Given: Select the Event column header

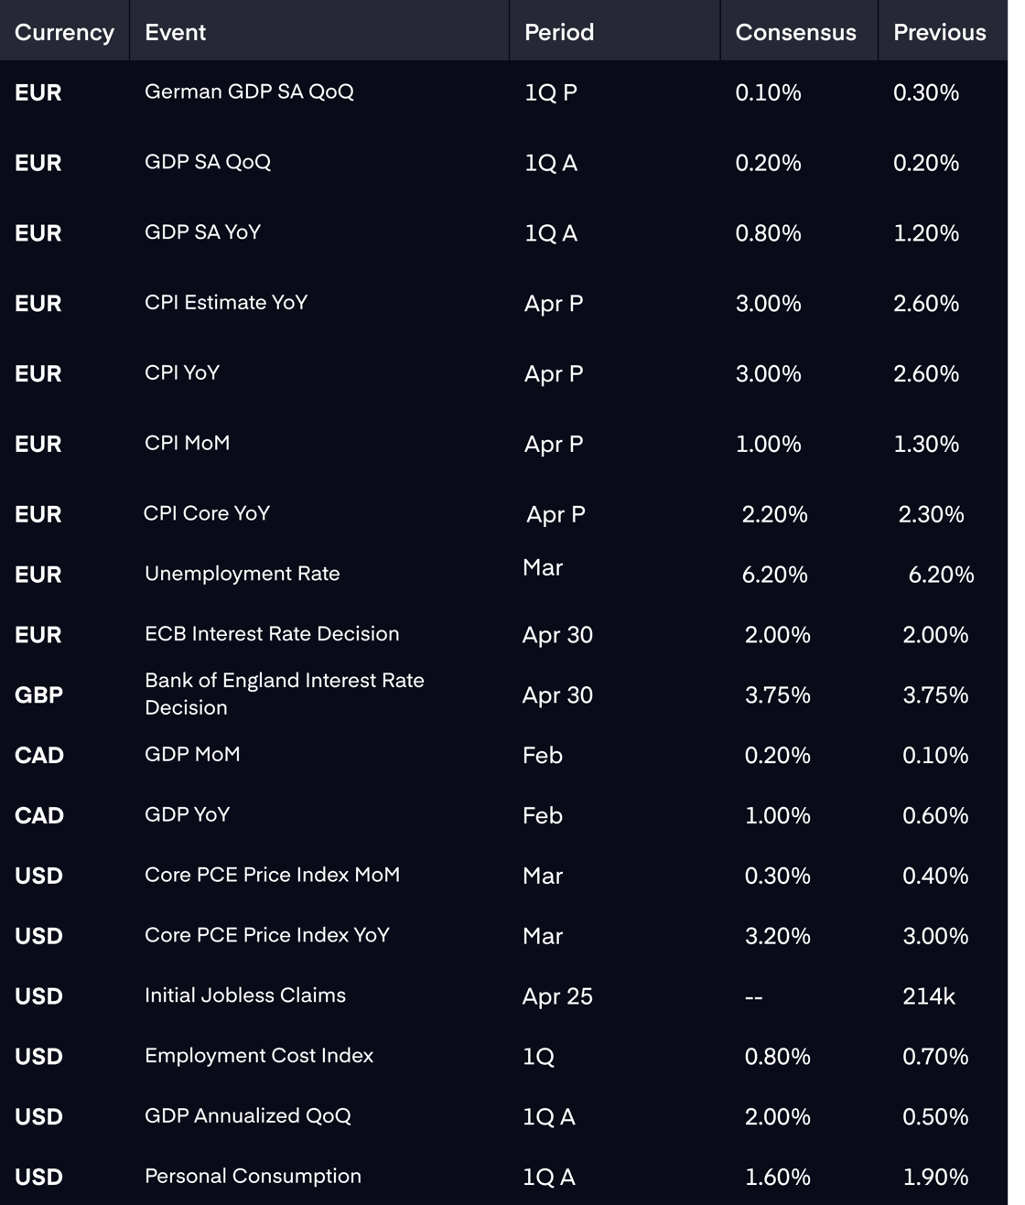Looking at the screenshot, I should point(175,32).
